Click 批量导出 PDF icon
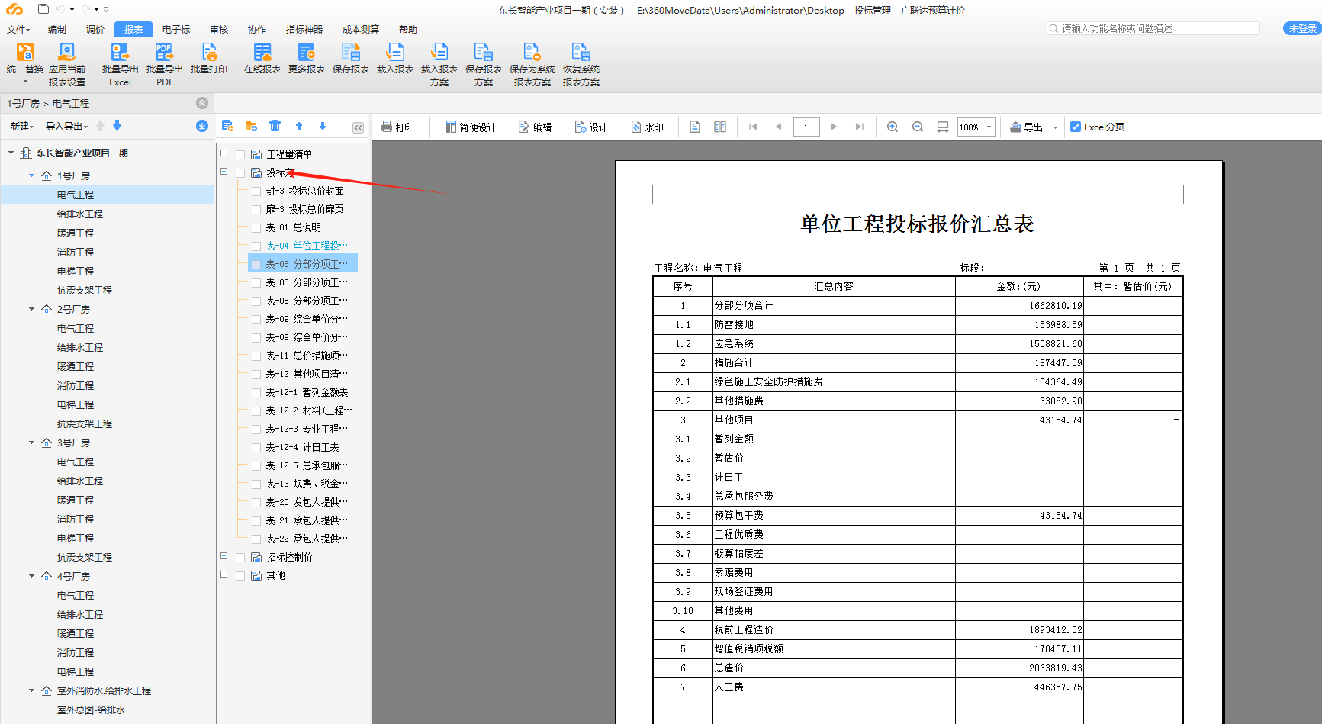1322x724 pixels. [x=164, y=52]
